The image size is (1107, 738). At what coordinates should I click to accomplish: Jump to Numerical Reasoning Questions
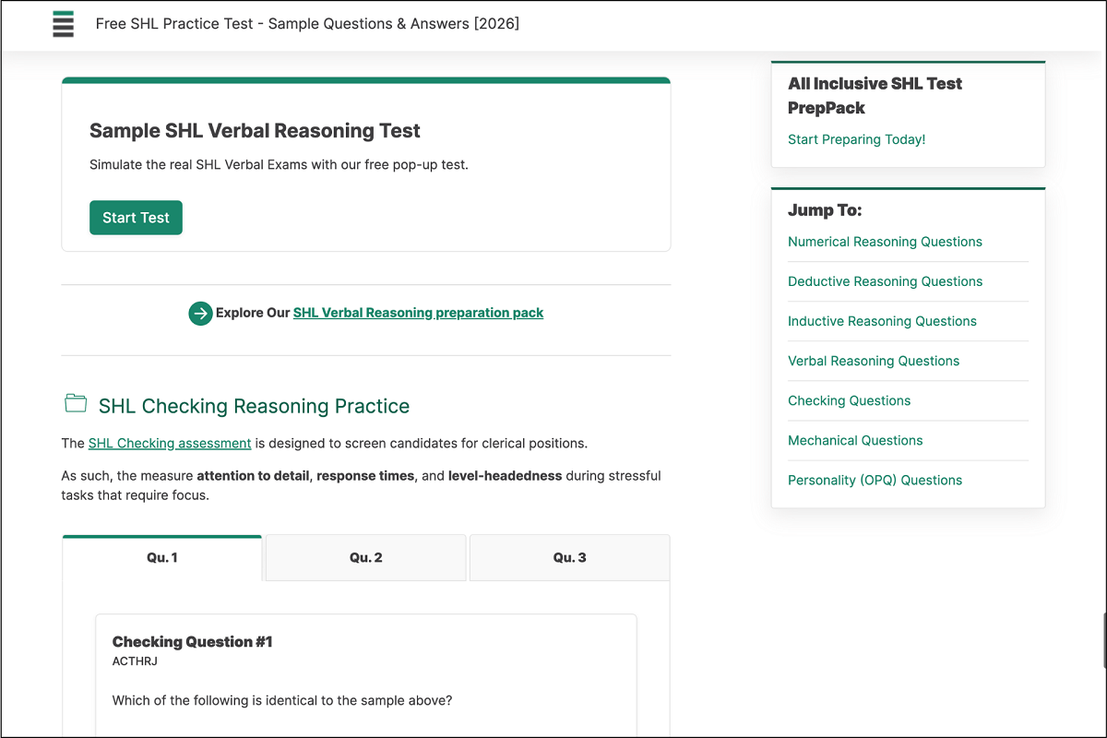click(885, 242)
